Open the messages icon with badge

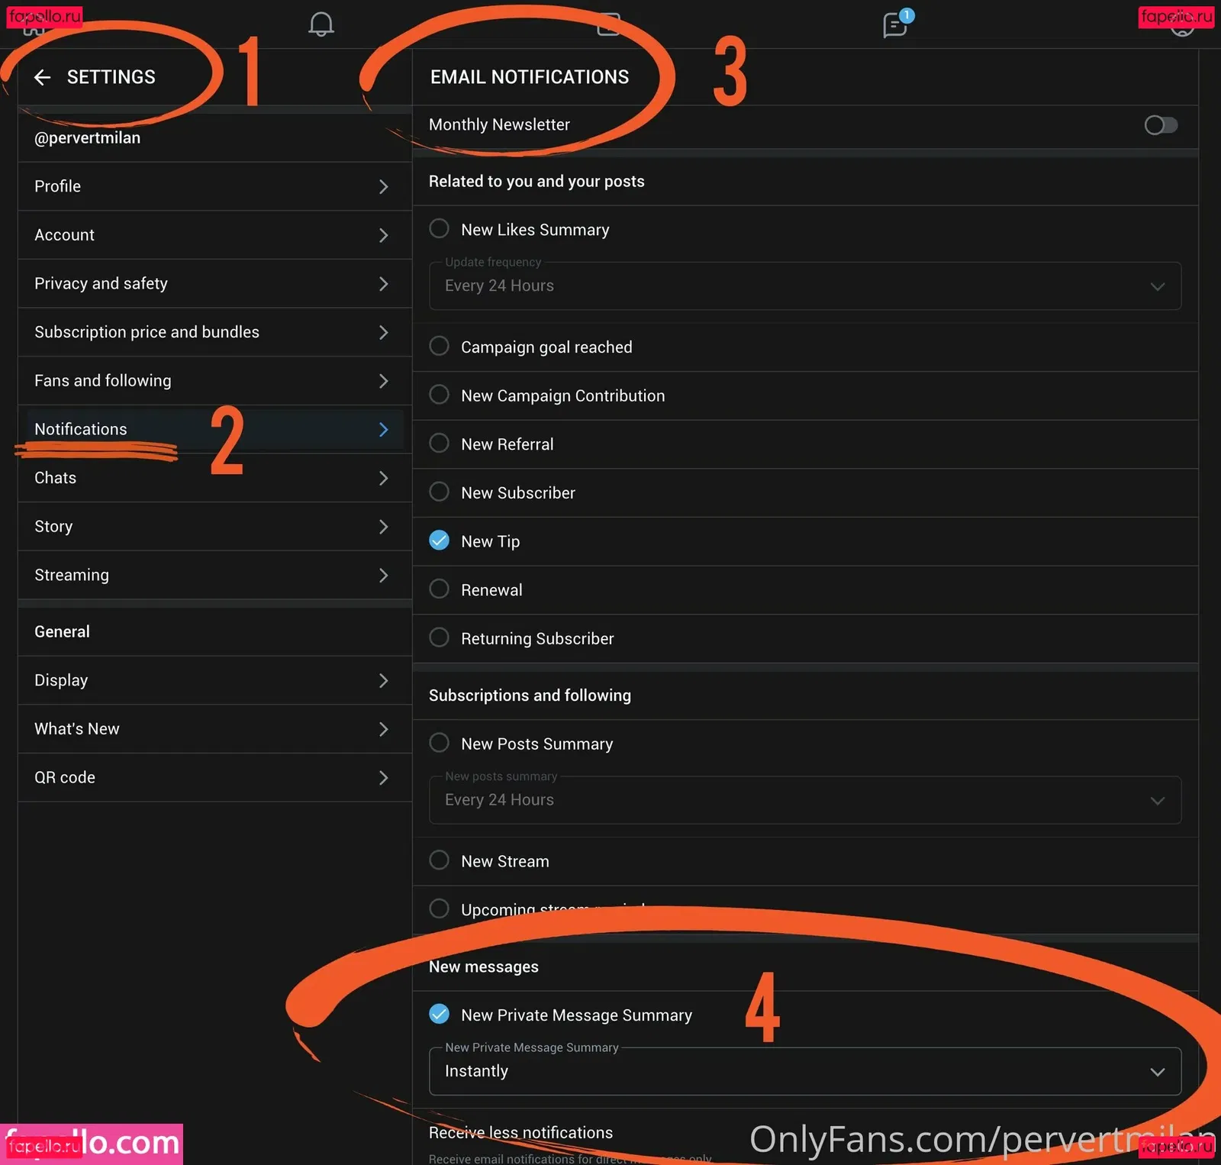pos(894,25)
